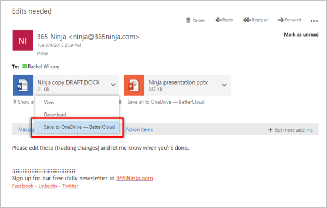Collapse the Ninja copy DRAFT.DOCX dropdown arrow
The image size is (327, 208).
113,85
